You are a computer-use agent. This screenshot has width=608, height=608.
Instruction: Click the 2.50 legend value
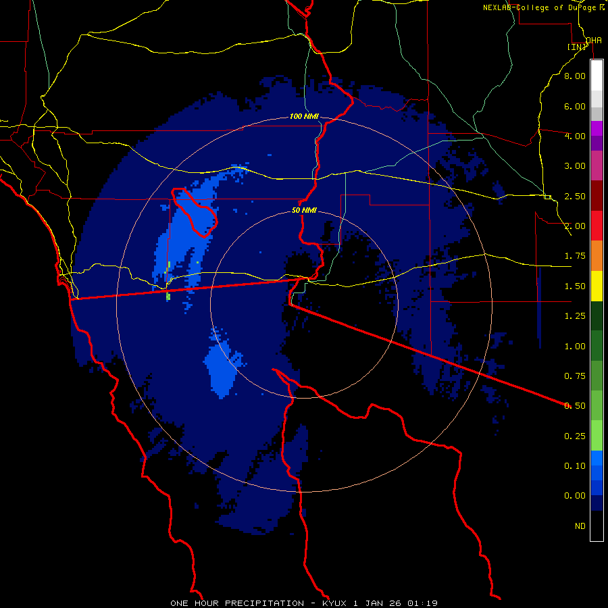click(x=575, y=196)
